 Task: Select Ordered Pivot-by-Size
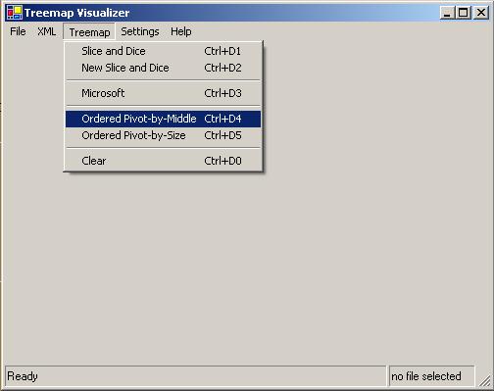tap(163, 135)
